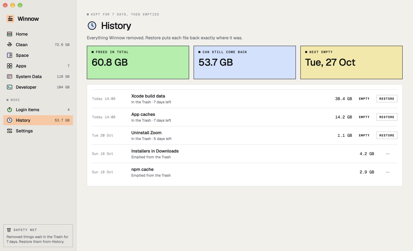413x251 pixels.
Task: Click the Winnow app logo icon
Action: 10,19
